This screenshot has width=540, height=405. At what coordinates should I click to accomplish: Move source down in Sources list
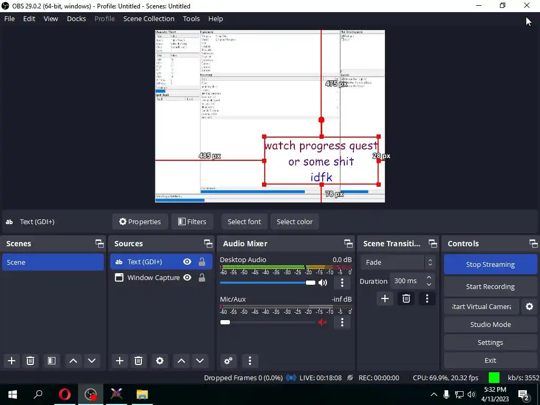pos(200,361)
